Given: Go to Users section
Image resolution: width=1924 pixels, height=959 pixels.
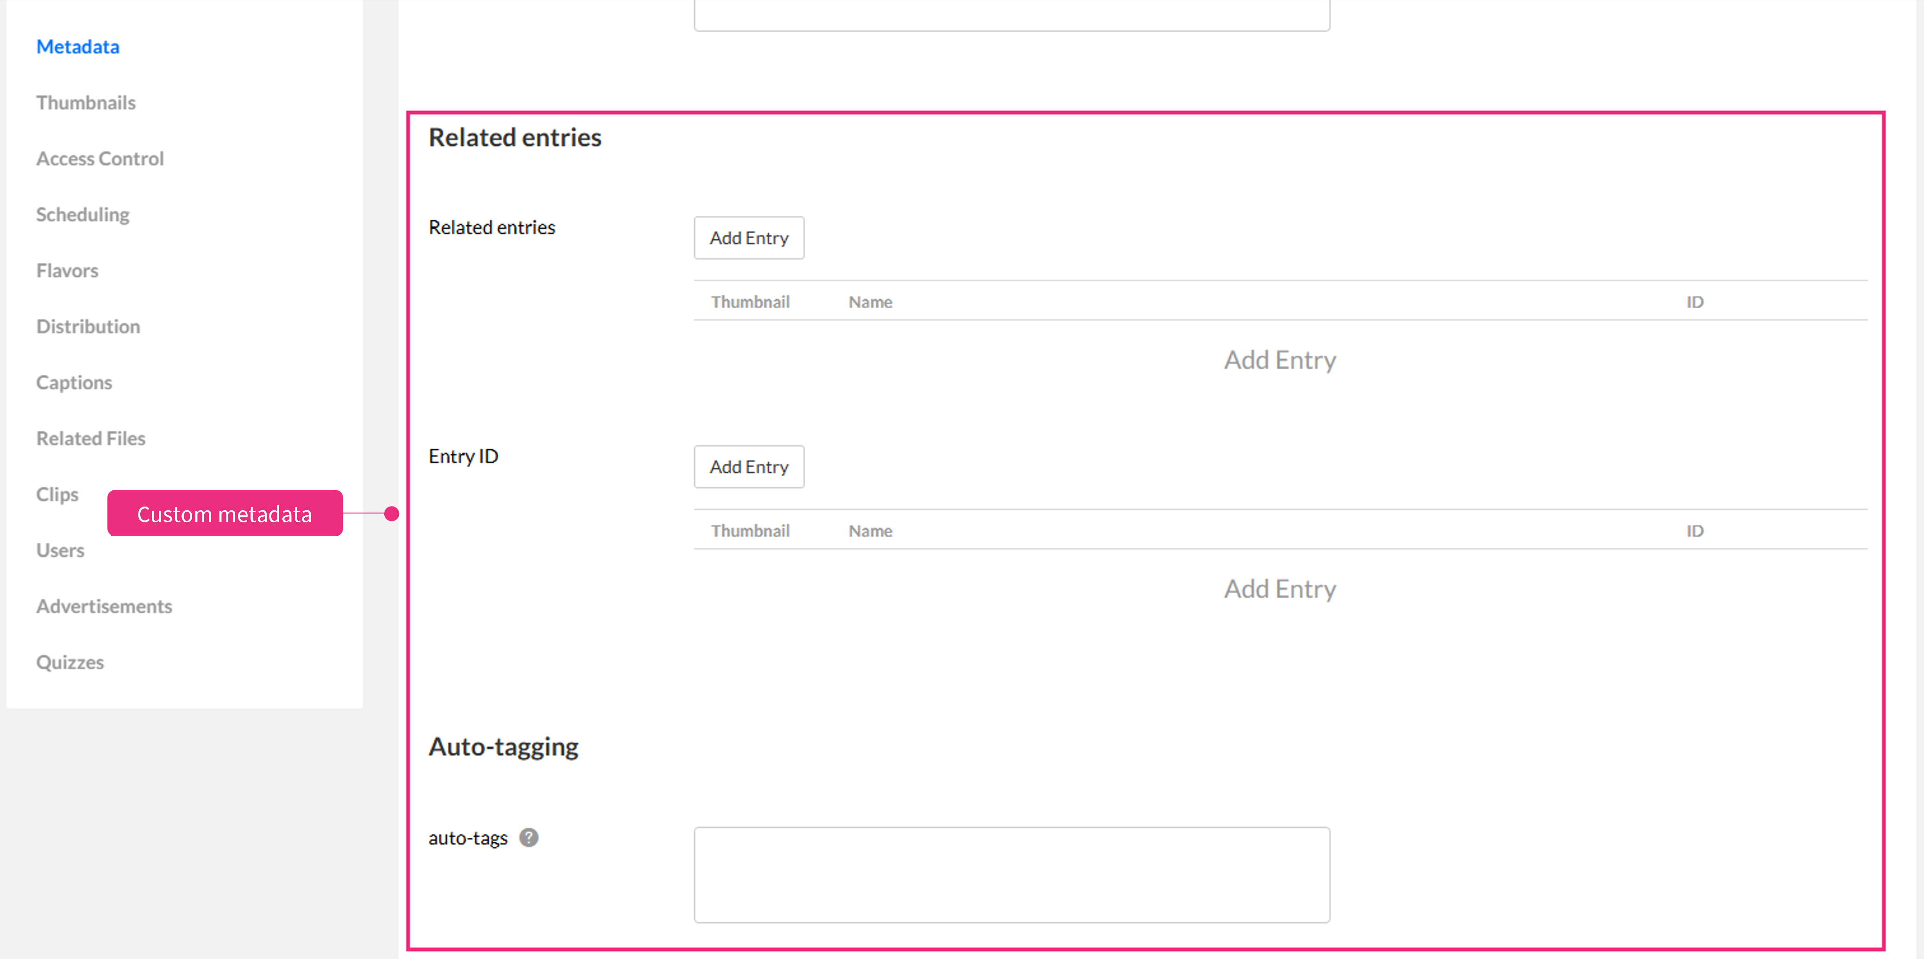Looking at the screenshot, I should point(61,550).
